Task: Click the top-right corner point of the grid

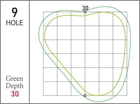Action: point(127,12)
